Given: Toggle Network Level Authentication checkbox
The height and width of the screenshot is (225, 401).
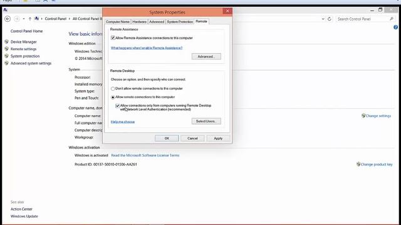Looking at the screenshot, I should 117,106.
